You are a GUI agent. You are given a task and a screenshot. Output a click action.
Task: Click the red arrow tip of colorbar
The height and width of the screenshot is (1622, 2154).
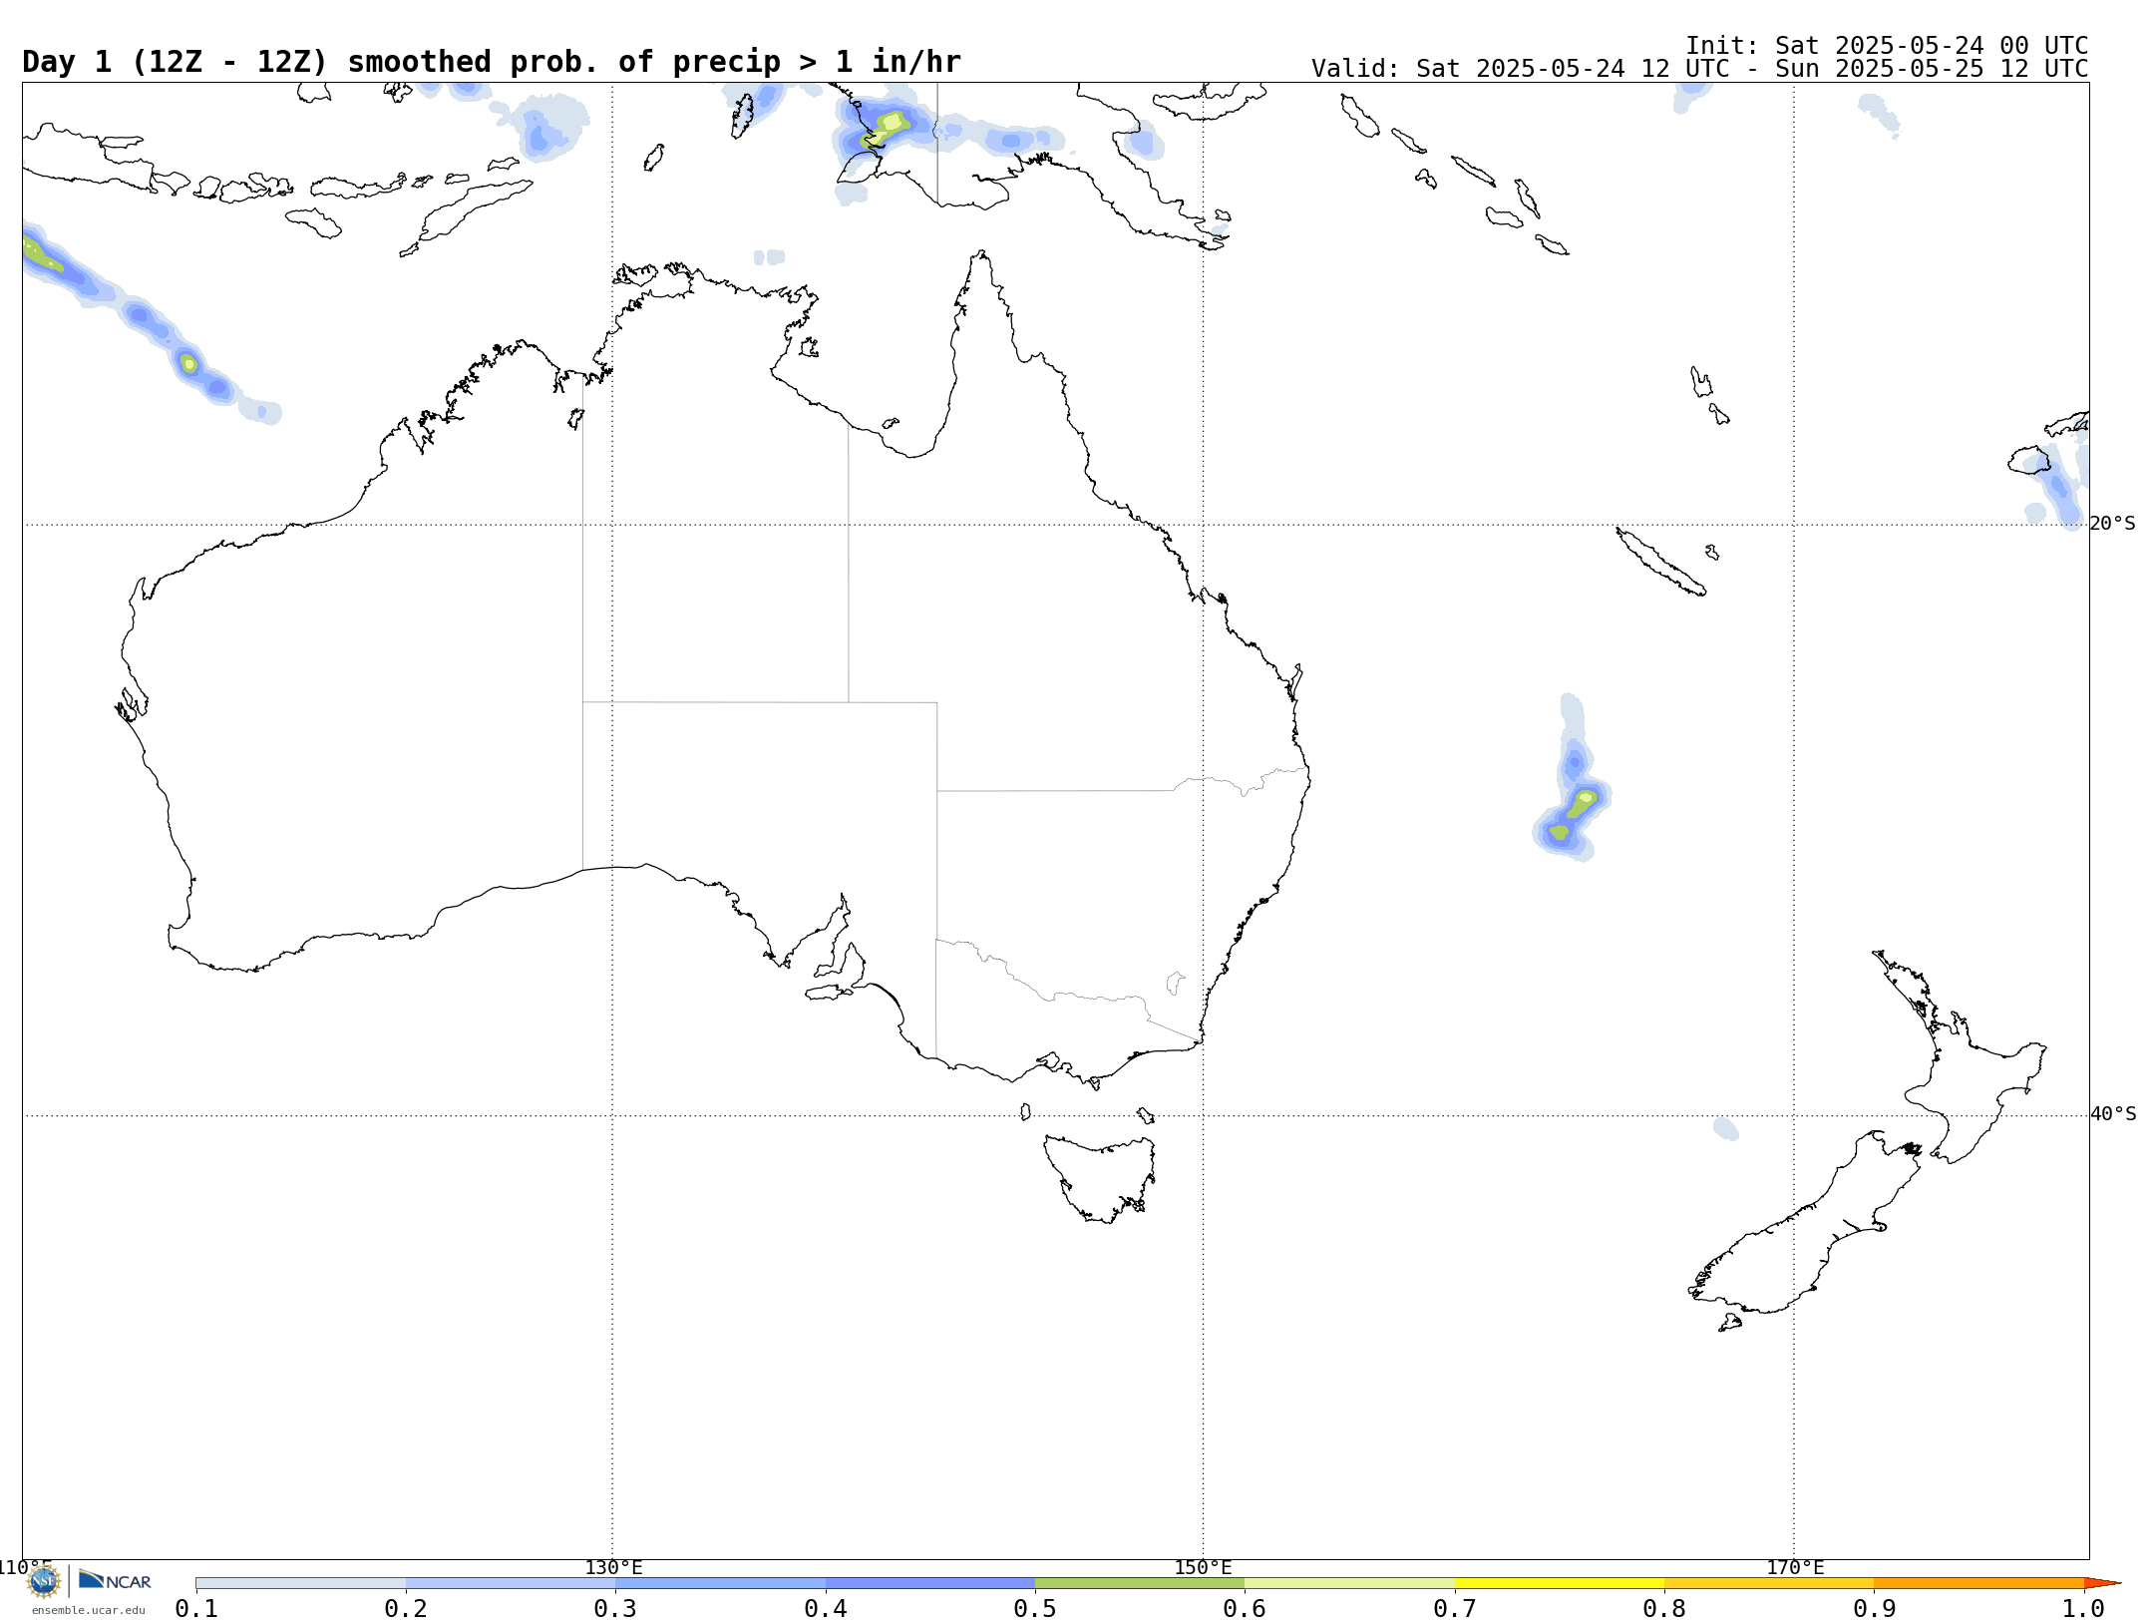pos(2102,1583)
